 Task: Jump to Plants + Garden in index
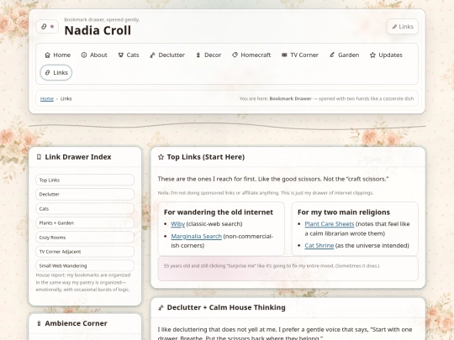85,223
